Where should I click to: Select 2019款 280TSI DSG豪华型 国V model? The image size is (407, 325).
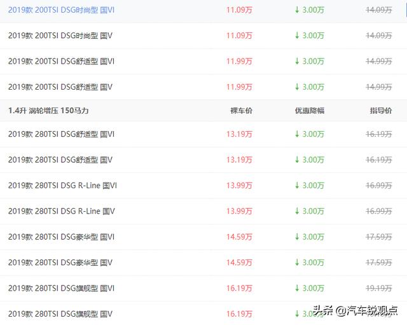[60, 262]
